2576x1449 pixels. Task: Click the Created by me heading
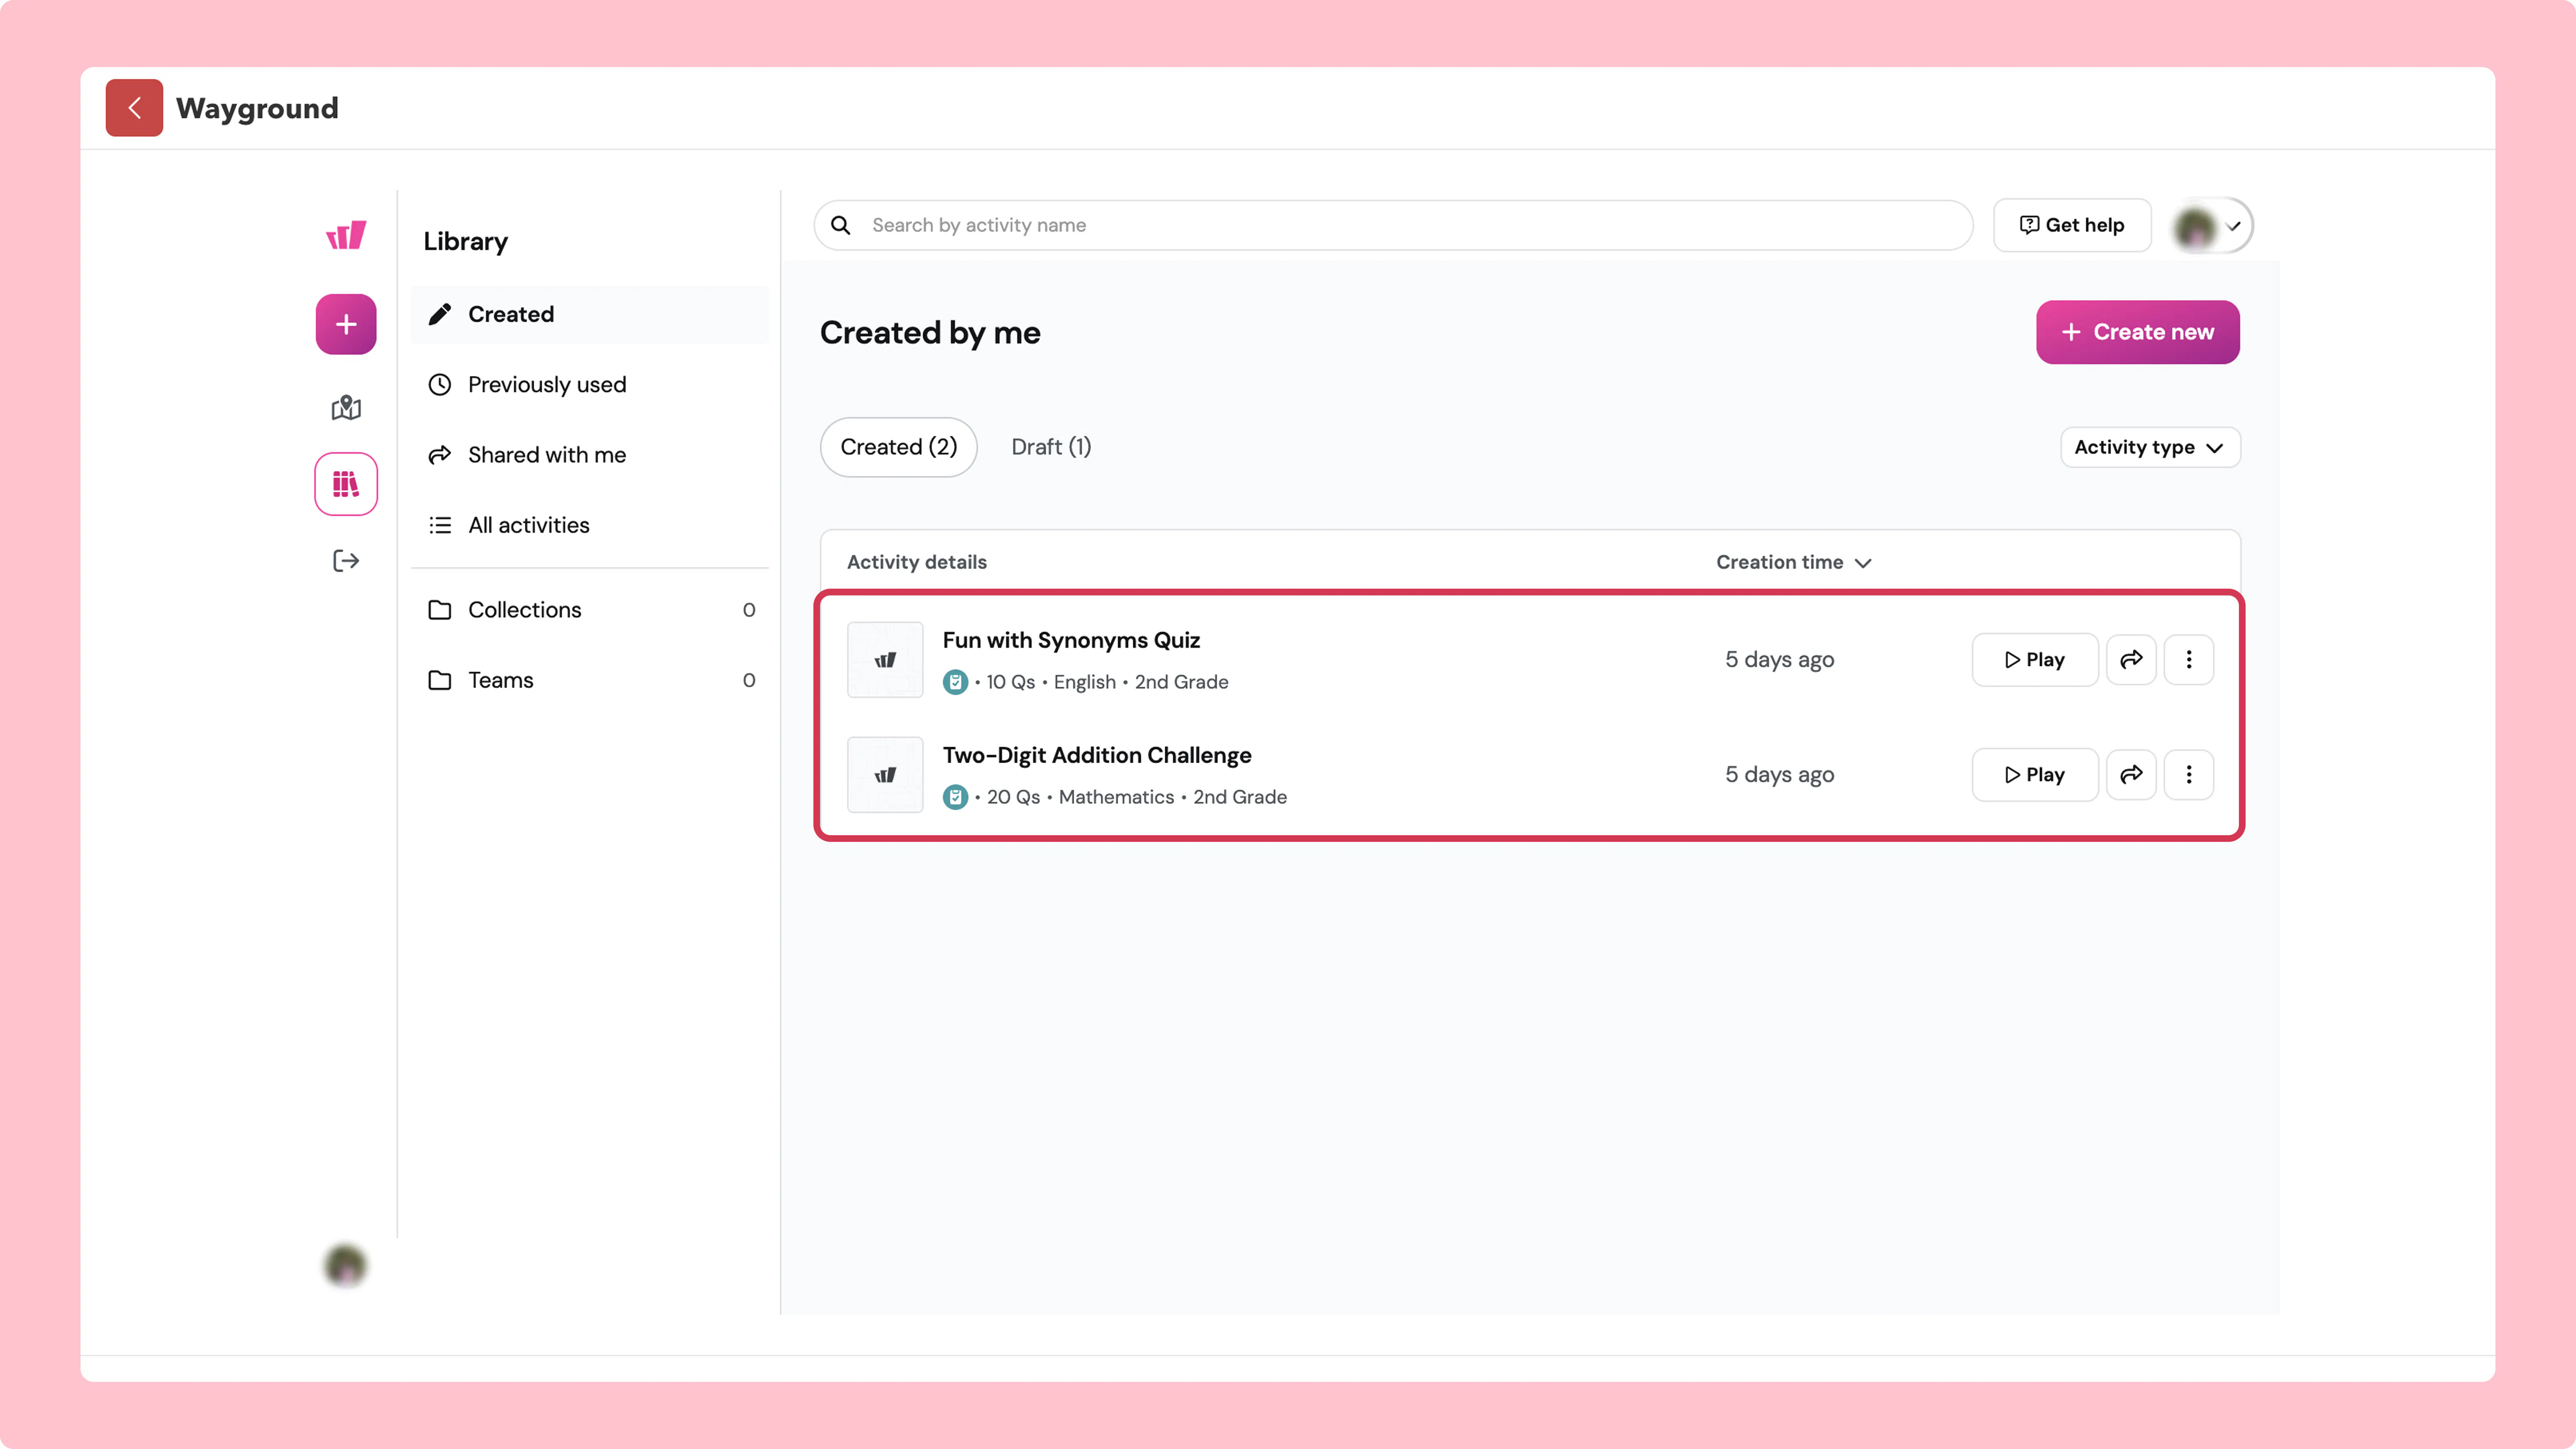pos(930,332)
